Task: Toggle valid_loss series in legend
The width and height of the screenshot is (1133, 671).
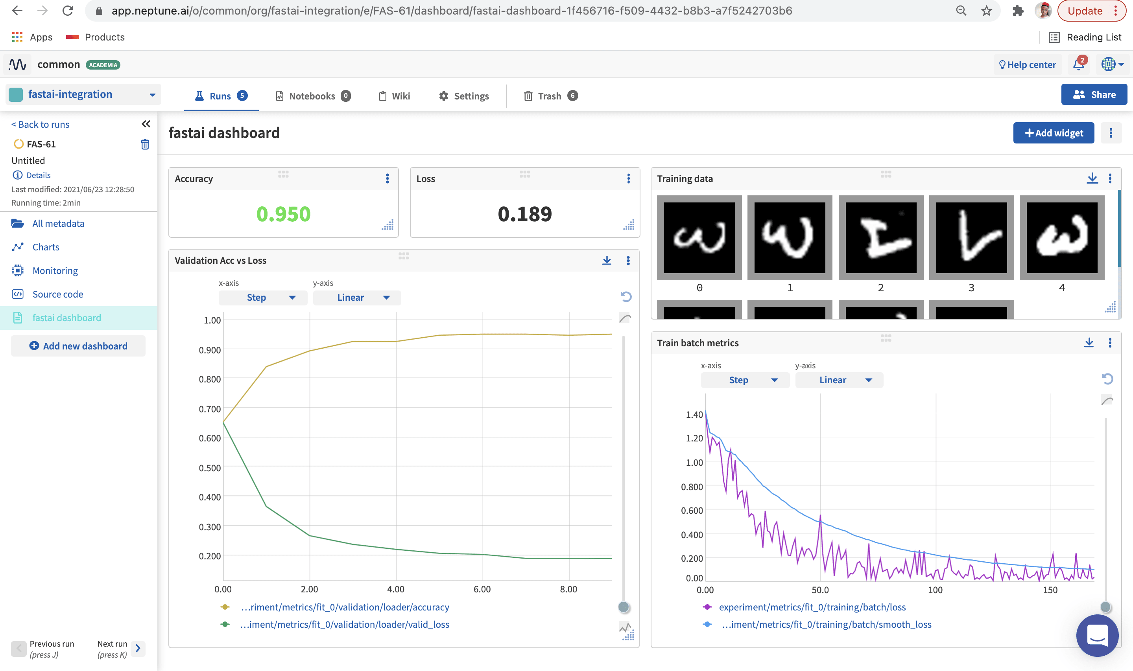Action: 335,625
